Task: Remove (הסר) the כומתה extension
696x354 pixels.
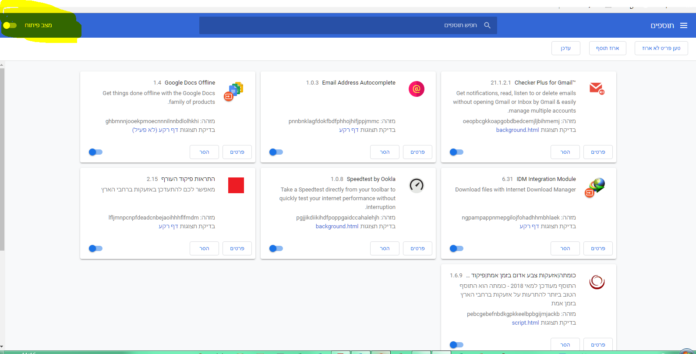Action: [x=565, y=345]
